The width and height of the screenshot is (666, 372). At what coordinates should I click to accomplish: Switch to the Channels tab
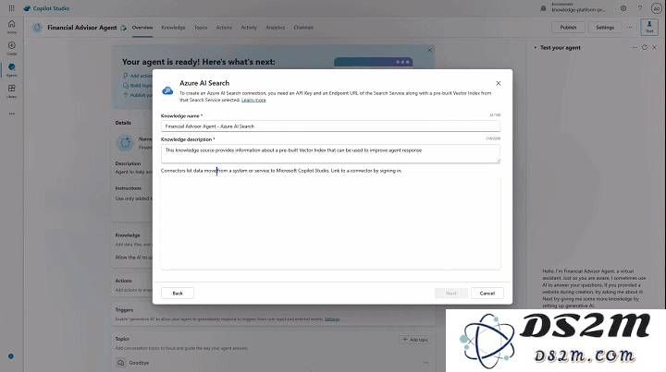303,28
